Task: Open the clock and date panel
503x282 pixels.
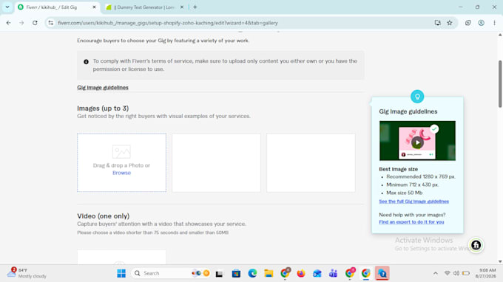Action: coord(486,273)
